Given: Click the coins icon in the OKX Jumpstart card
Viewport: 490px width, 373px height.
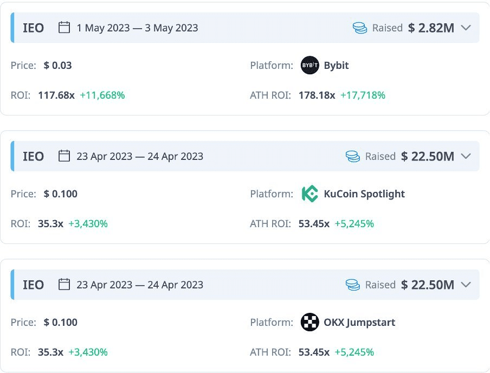Looking at the screenshot, I should 353,285.
